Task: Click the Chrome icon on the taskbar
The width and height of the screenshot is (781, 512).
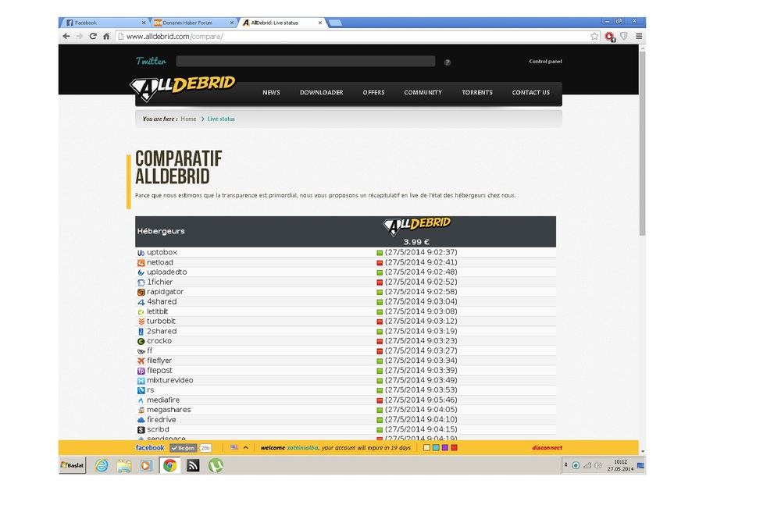Action: (169, 466)
